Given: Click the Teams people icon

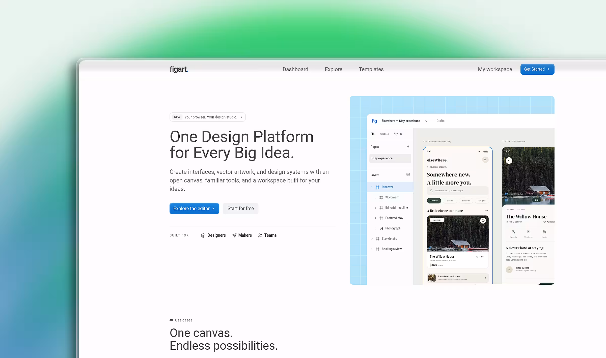Looking at the screenshot, I should [x=260, y=235].
